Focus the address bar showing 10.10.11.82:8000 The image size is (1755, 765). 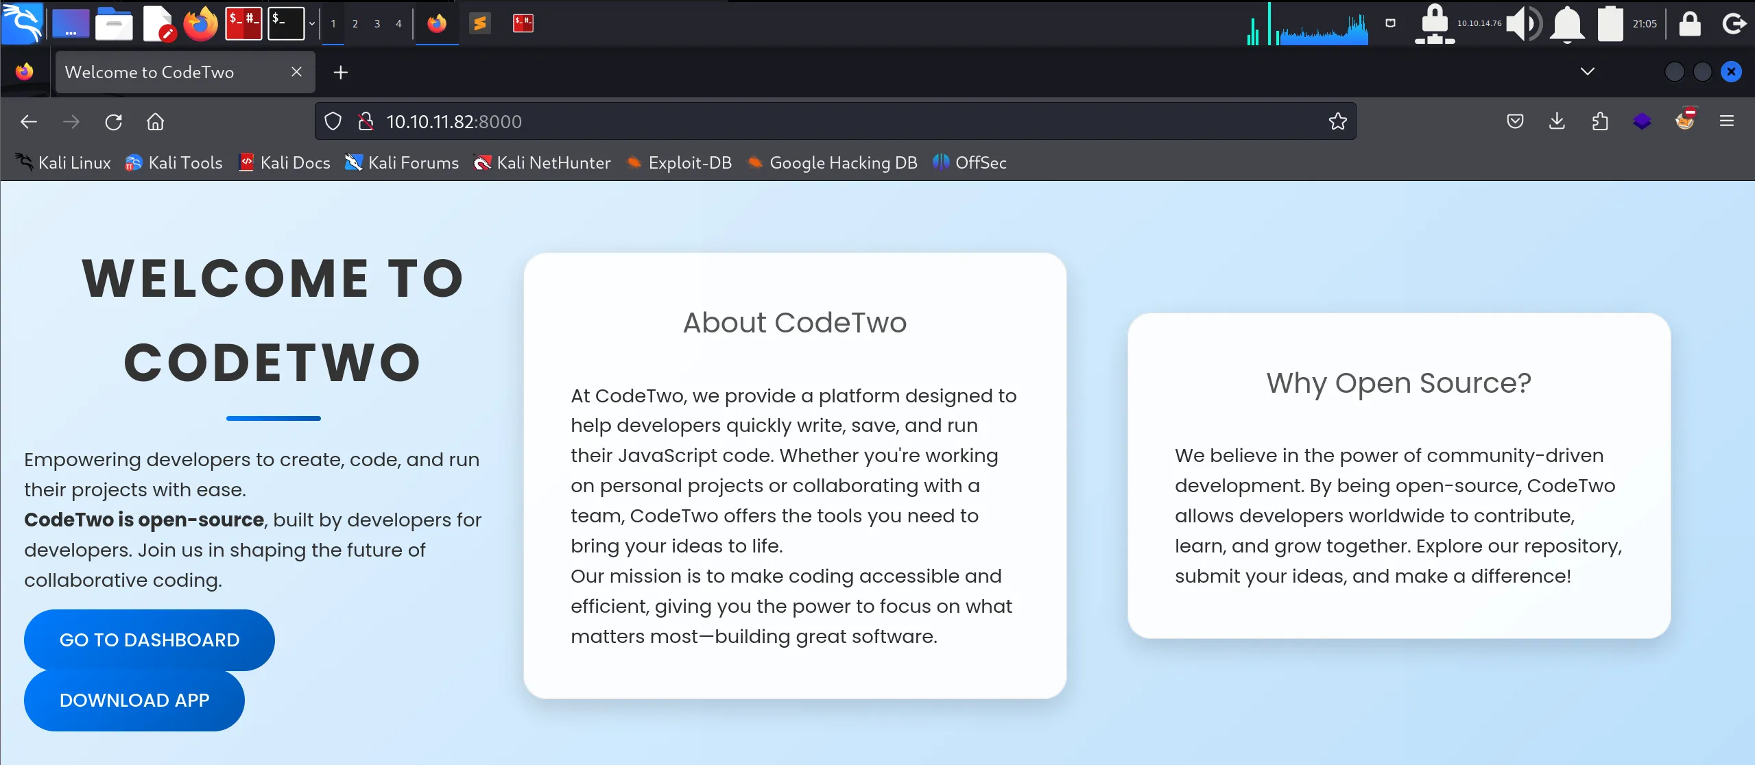823,122
